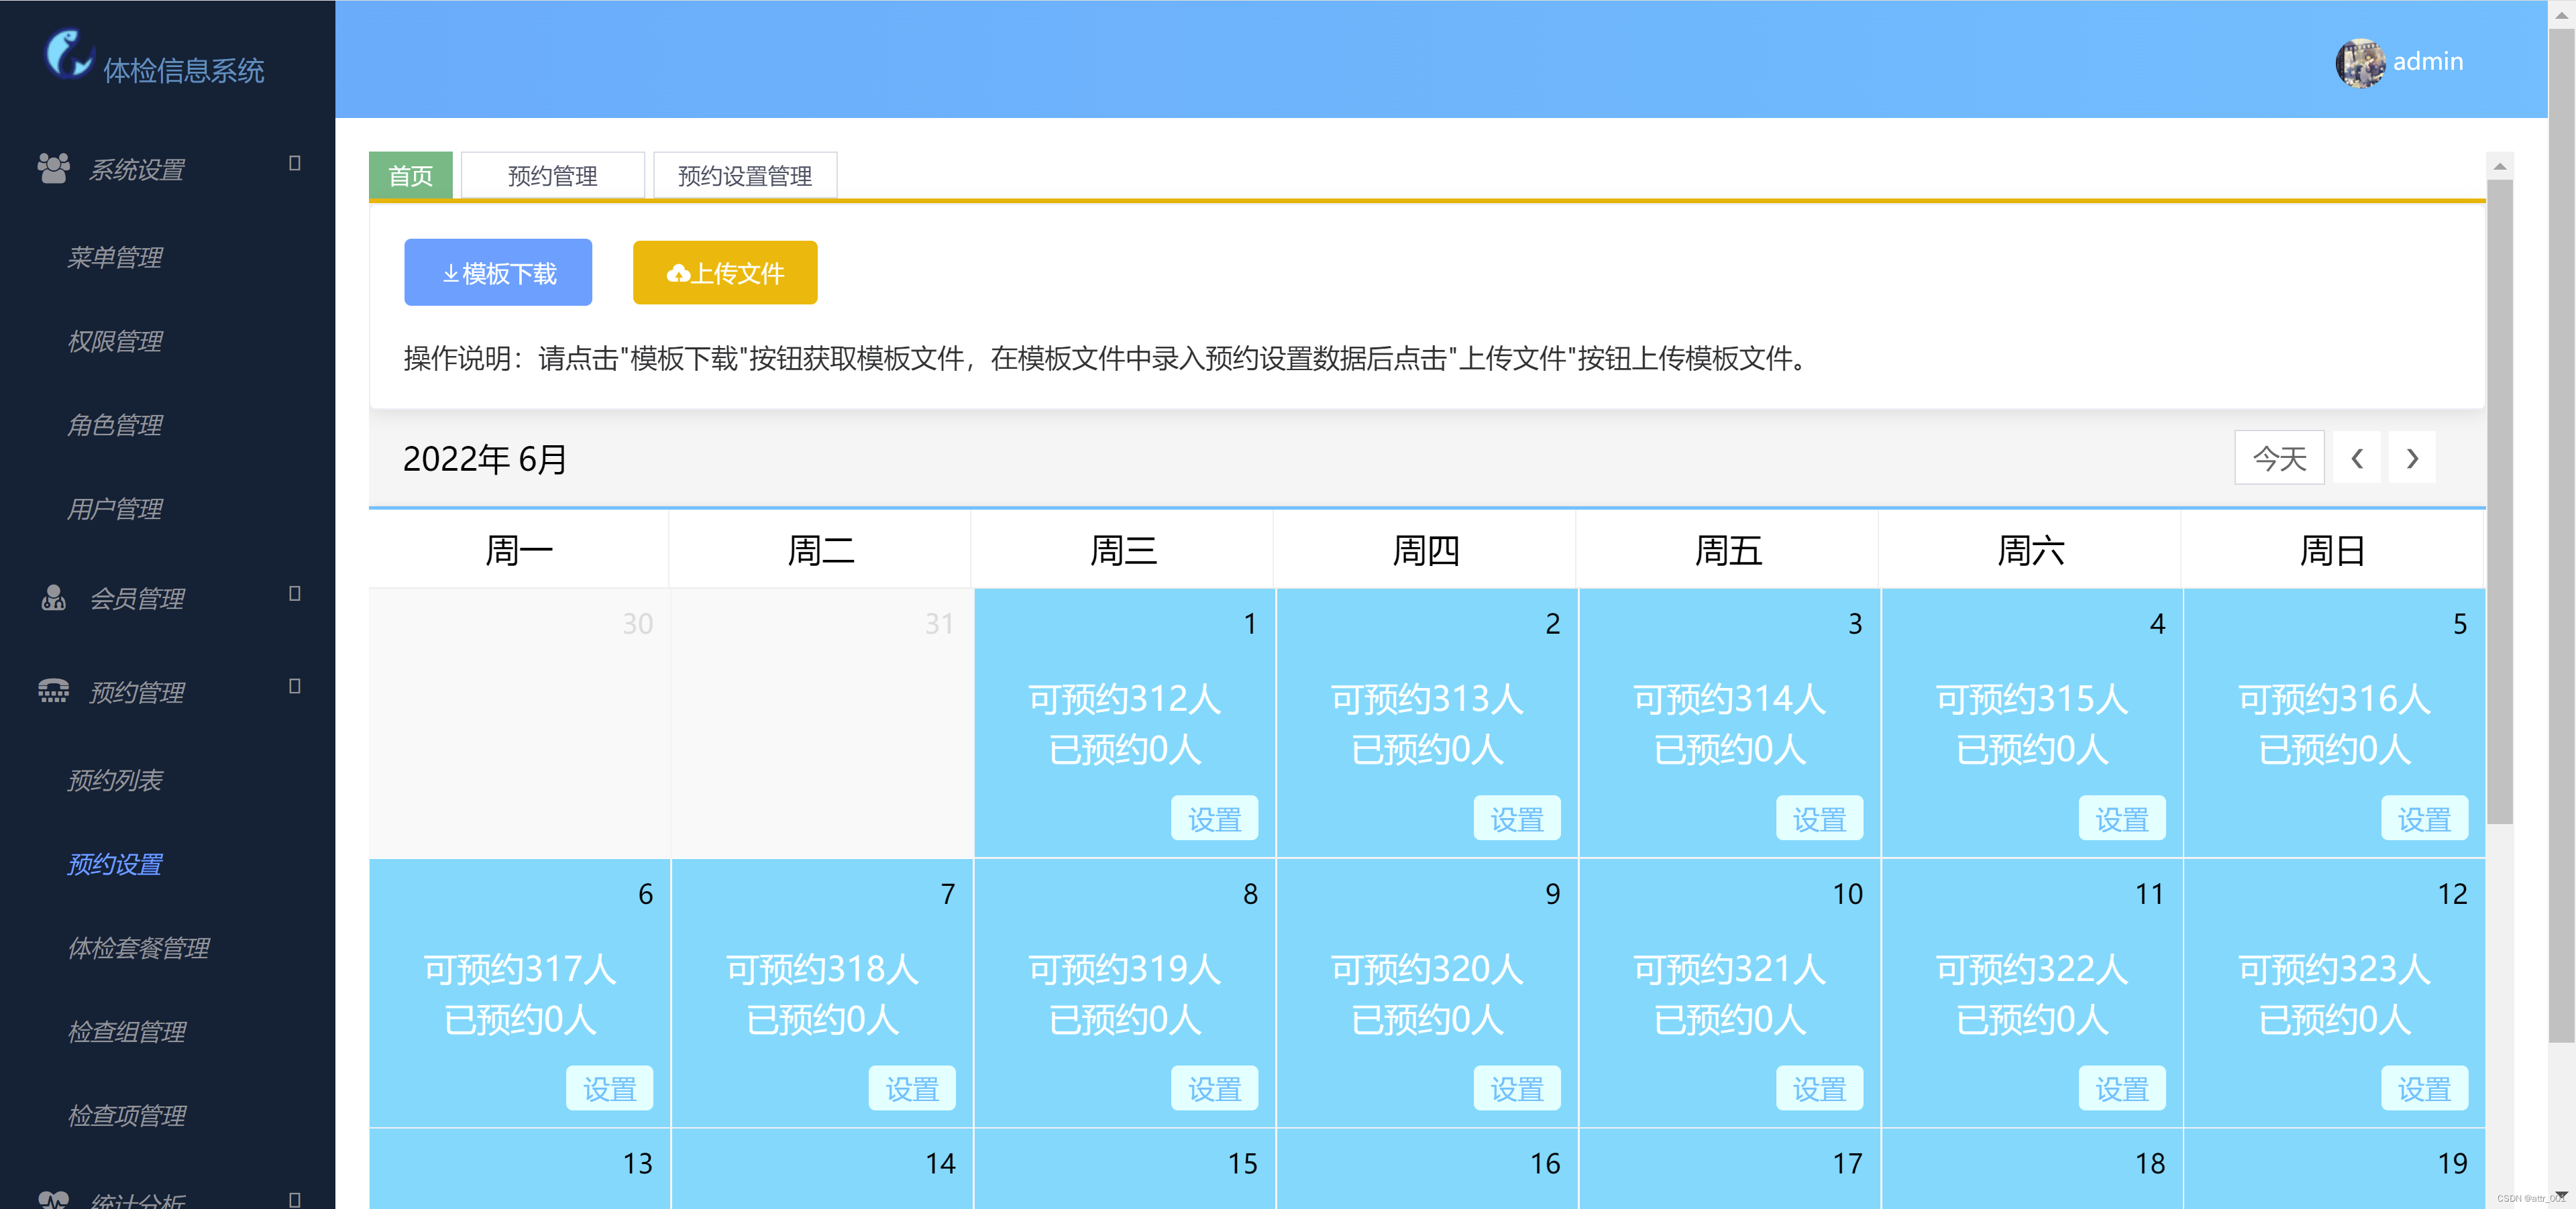Click the 会员管理 person icon

tap(53, 597)
